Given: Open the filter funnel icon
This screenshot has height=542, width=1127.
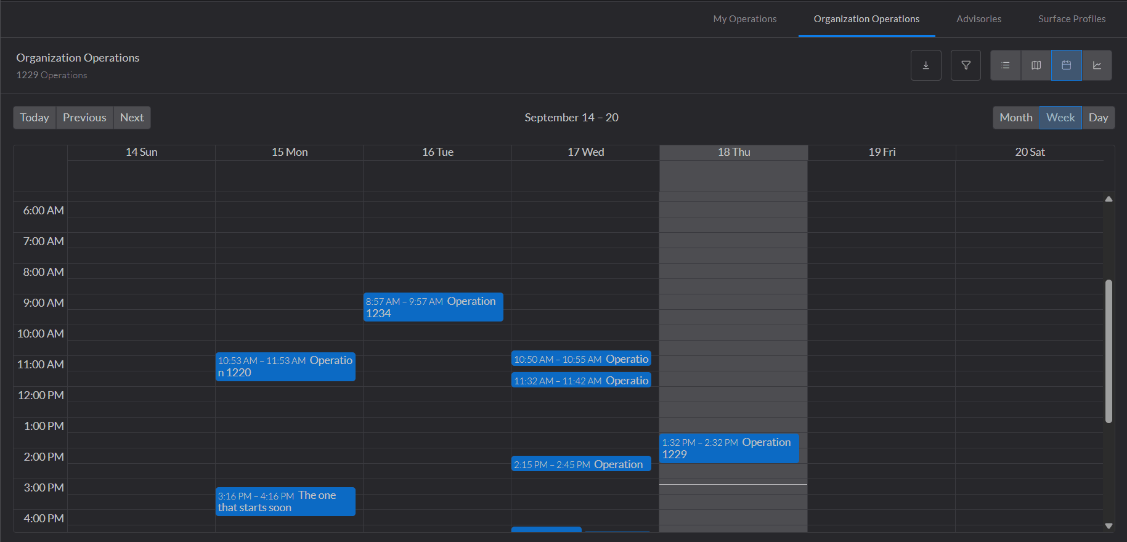Looking at the screenshot, I should [x=966, y=65].
